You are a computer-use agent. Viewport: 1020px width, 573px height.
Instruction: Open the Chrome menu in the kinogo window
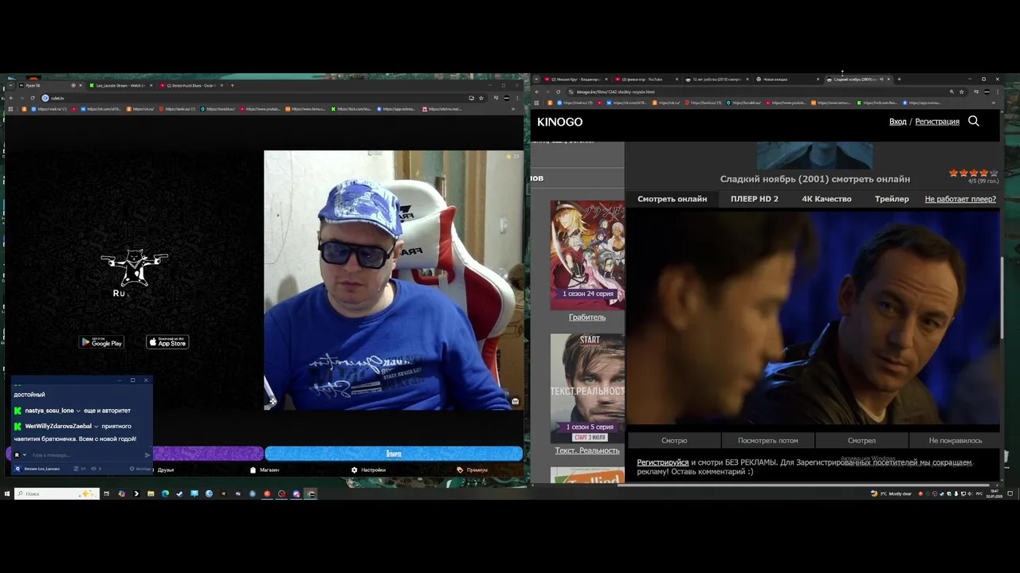pos(998,92)
